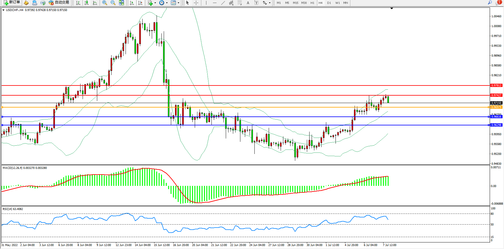Click the 新订单 new order button
Viewport: 504px width, 249px height.
coord(12,3)
